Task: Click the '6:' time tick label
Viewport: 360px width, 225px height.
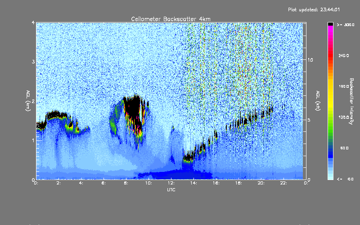Action: tap(103, 183)
